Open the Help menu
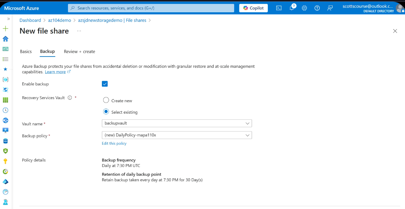This screenshot has width=405, height=209. [317, 8]
